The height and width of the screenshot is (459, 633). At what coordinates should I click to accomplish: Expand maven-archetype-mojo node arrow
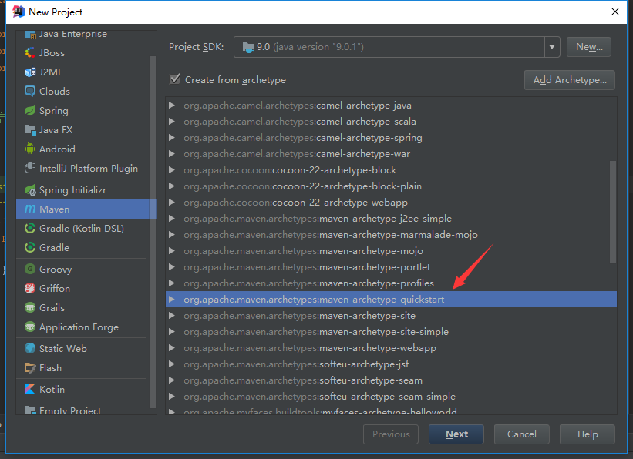pyautogui.click(x=172, y=251)
